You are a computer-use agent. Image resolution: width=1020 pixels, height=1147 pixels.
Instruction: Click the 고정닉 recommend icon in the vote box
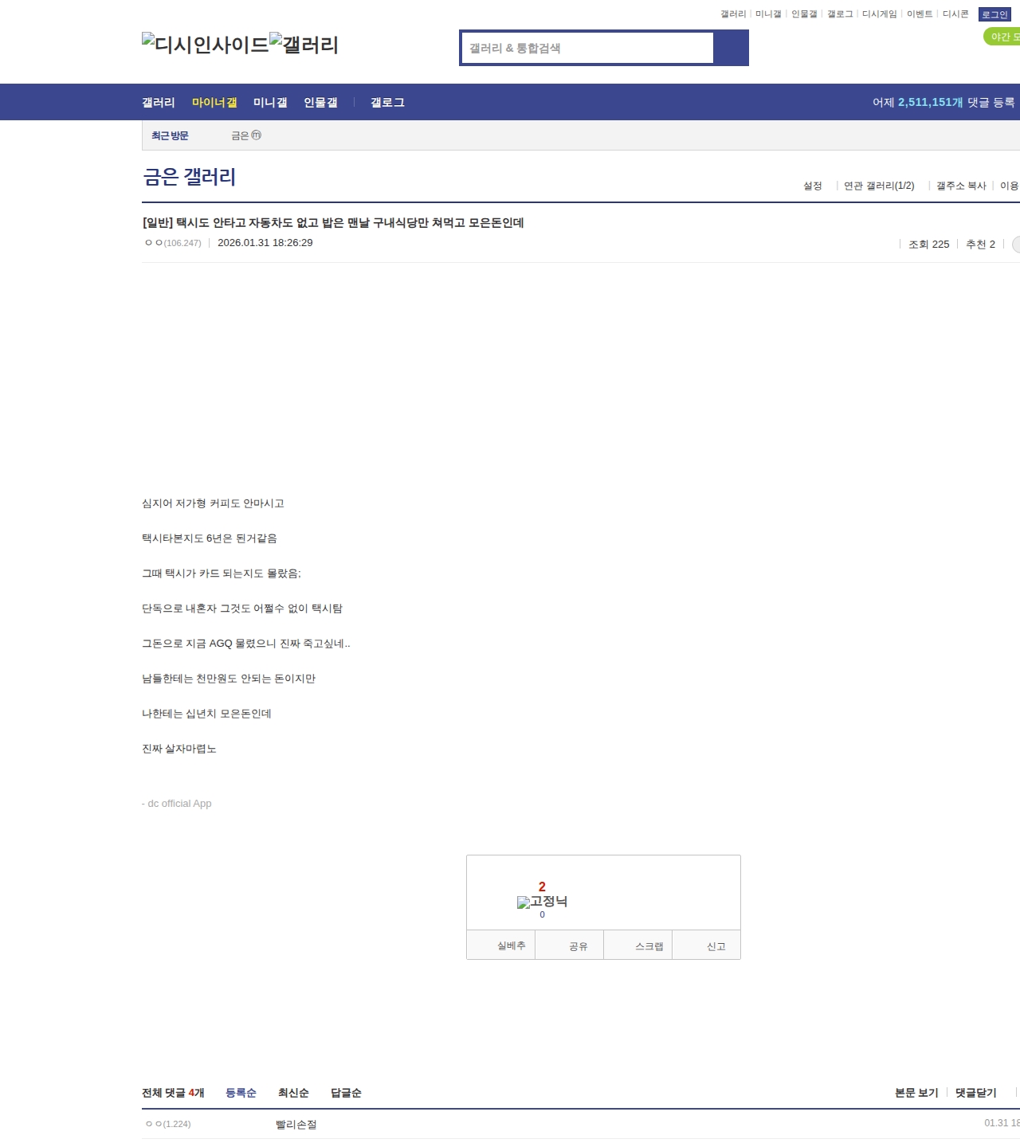click(x=542, y=902)
